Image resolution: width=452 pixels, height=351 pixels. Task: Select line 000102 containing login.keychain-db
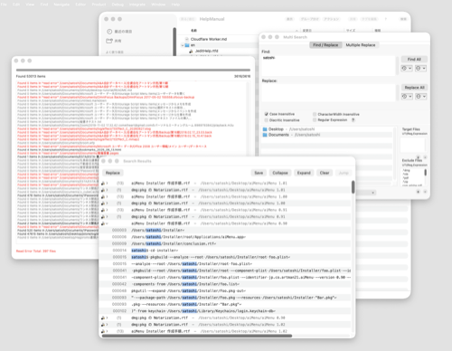[224, 311]
